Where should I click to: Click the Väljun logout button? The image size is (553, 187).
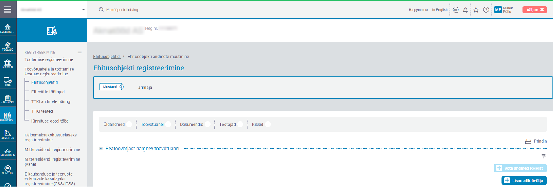(534, 9)
